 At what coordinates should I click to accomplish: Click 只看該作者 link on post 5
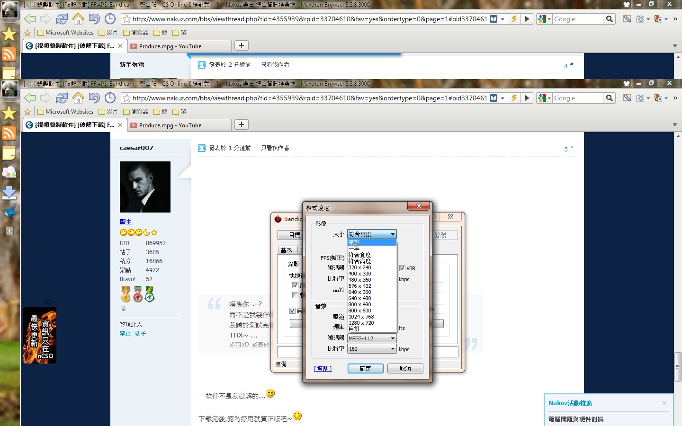point(275,148)
